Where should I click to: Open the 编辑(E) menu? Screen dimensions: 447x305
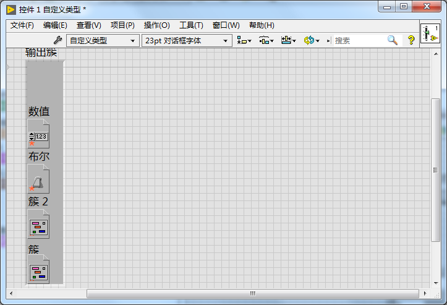pyautogui.click(x=55, y=25)
